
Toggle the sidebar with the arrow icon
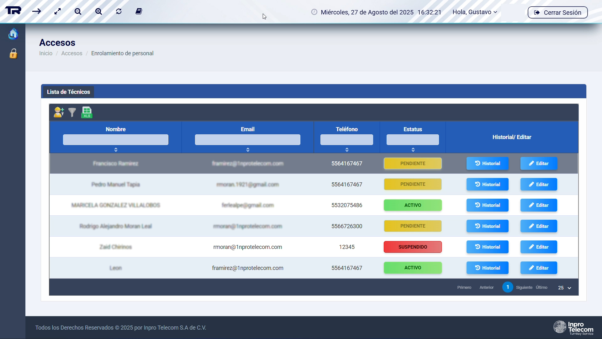click(x=36, y=11)
